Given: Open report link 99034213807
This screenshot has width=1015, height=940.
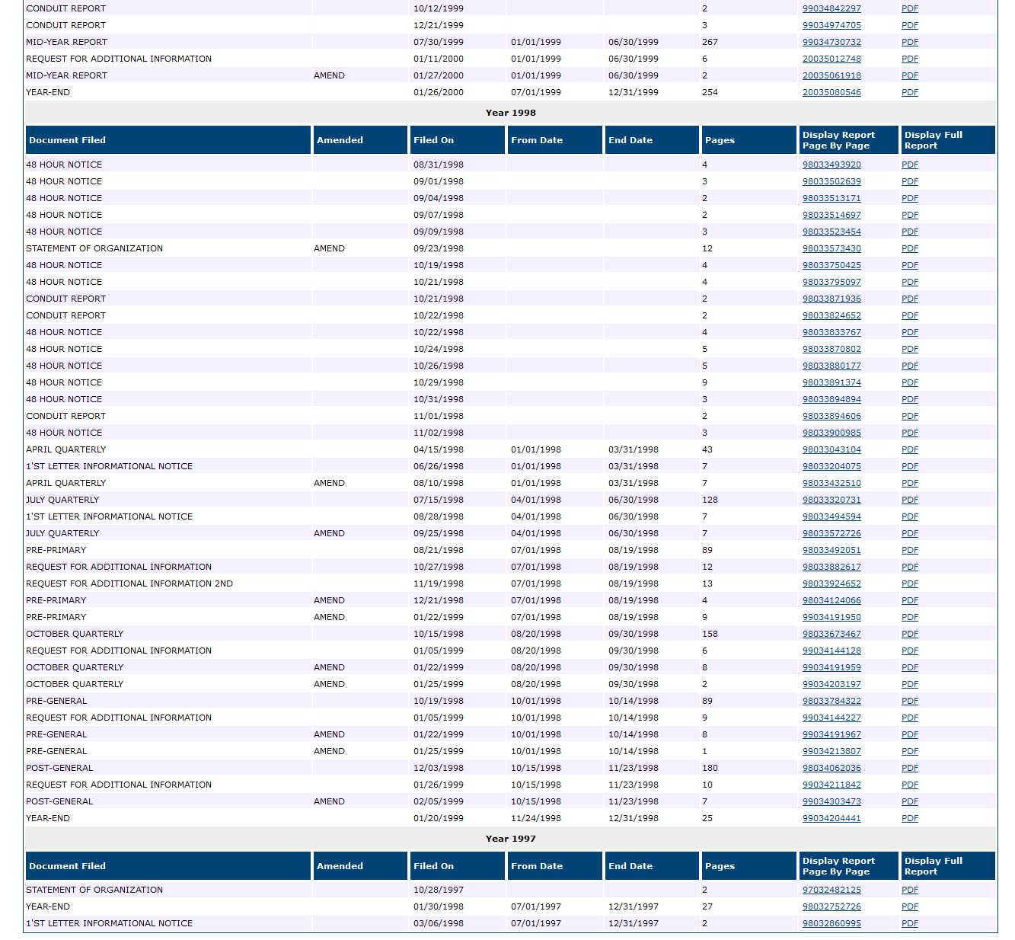Looking at the screenshot, I should coord(831,751).
